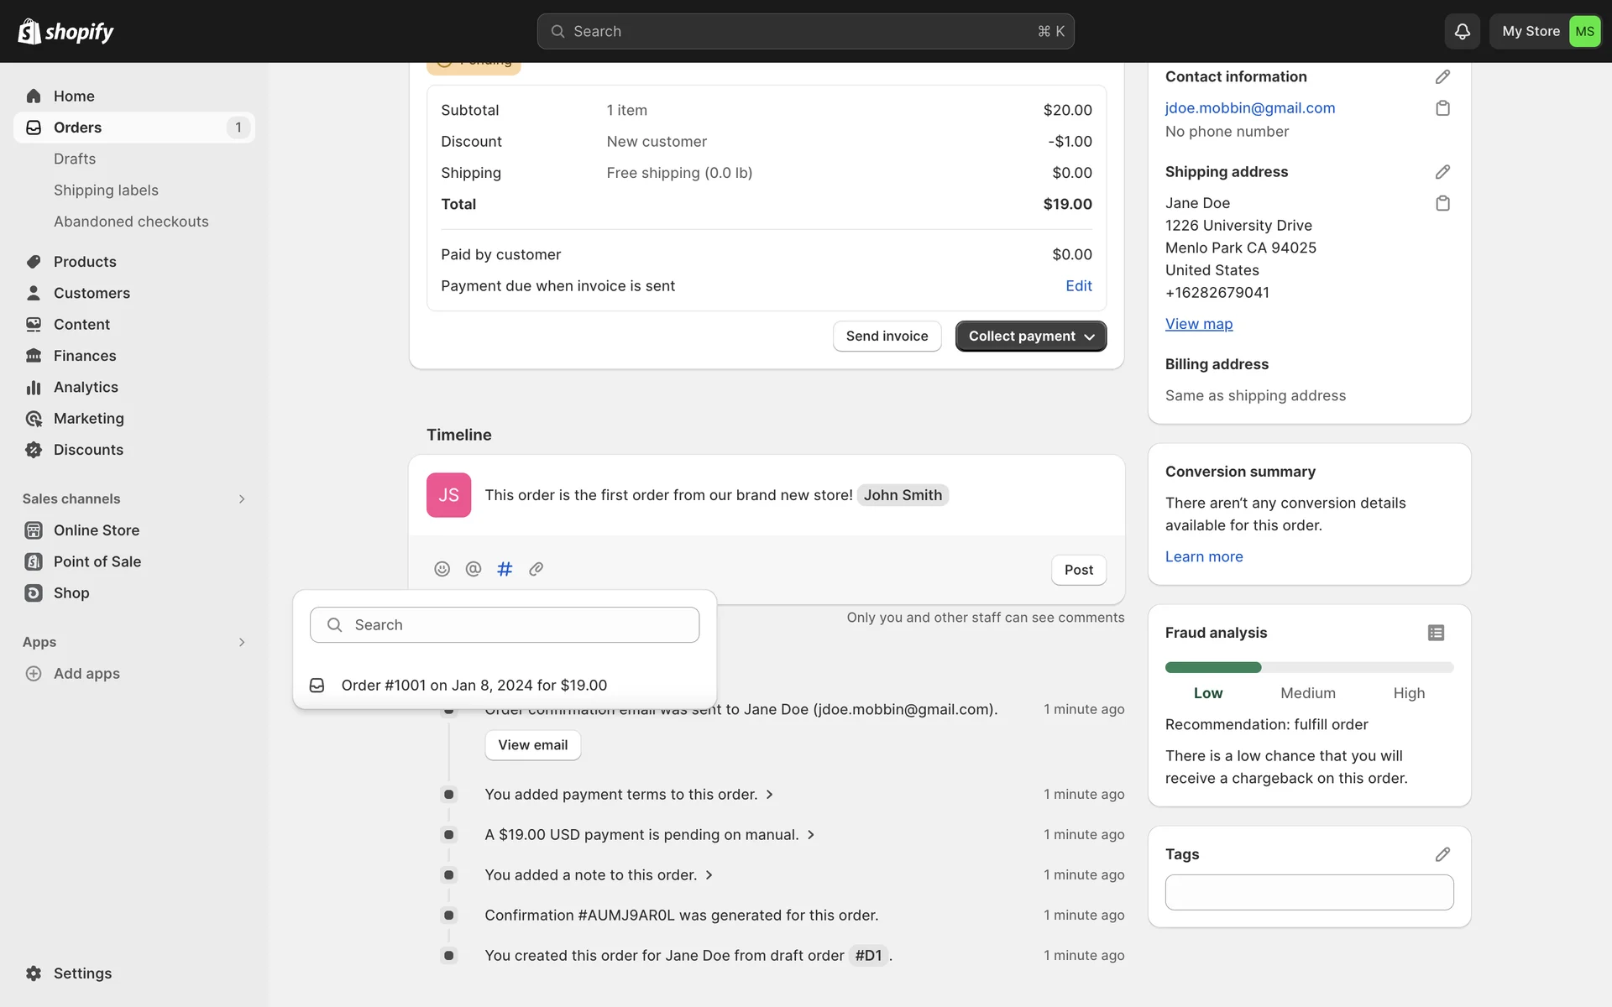Open fraud analysis details list icon

(1436, 633)
